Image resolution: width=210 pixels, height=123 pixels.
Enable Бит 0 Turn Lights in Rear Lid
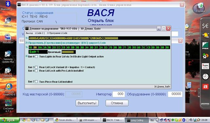[x=36, y=57]
